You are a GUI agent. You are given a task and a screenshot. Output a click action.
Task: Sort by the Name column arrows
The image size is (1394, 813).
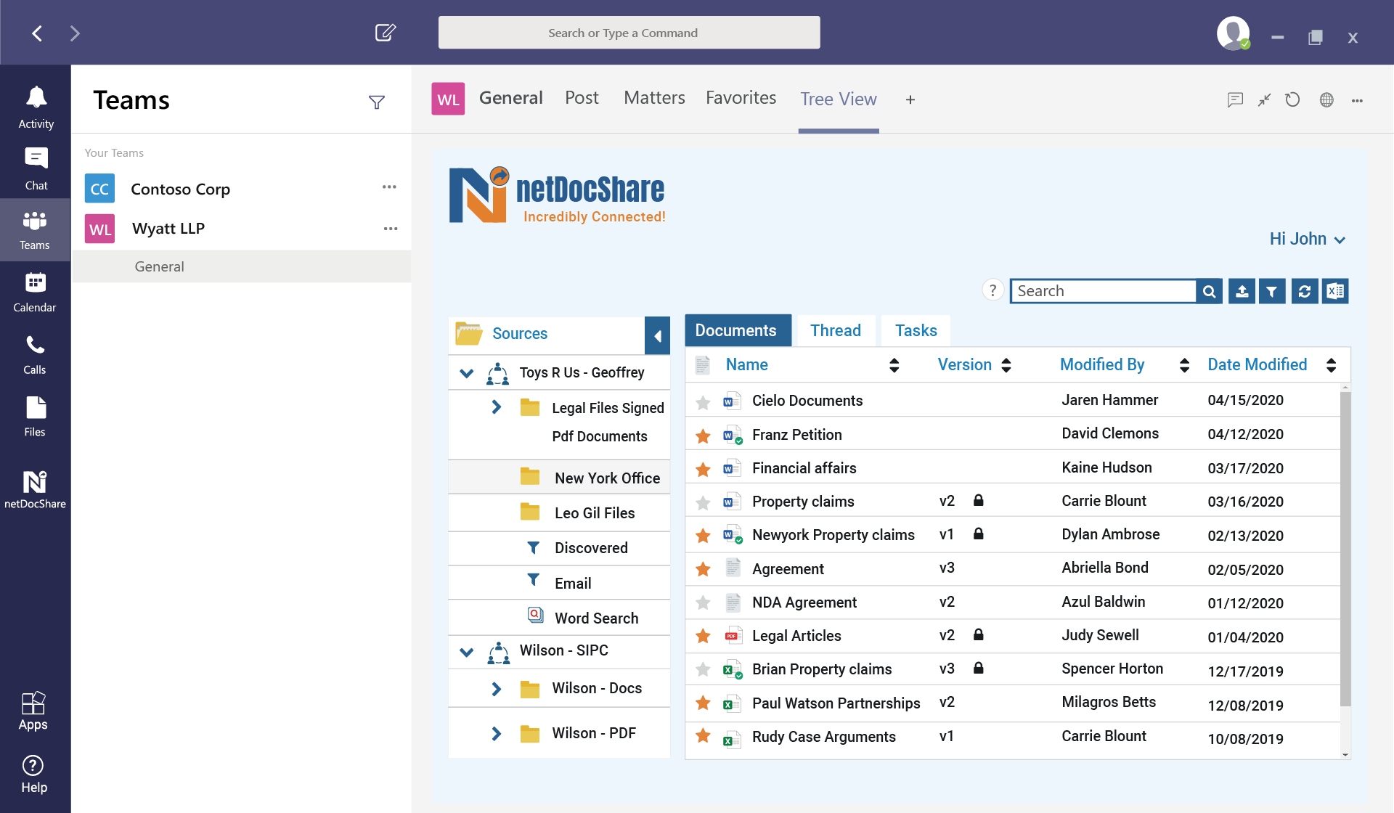(894, 365)
